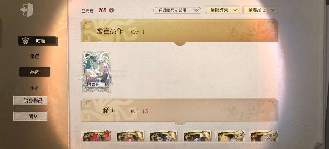Open the sixth 稀世 costume marked 限定
Screen dimensions: 329x149
(x=264, y=136)
